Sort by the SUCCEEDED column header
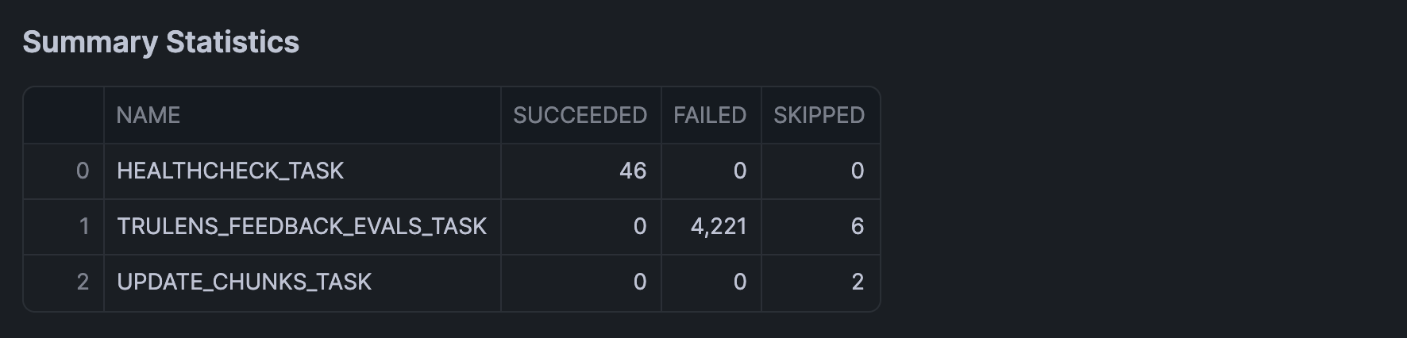This screenshot has height=338, width=1407. pyautogui.click(x=580, y=116)
